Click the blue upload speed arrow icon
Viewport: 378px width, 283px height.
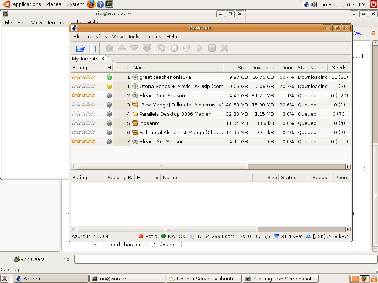coord(309,237)
